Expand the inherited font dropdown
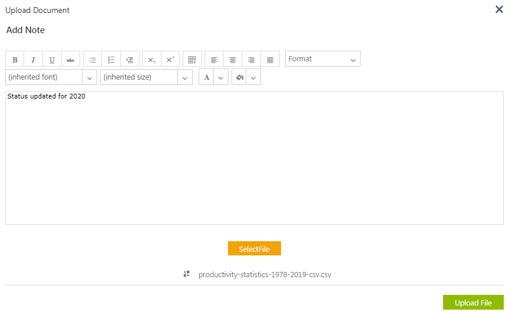This screenshot has height=312, width=512. point(90,78)
